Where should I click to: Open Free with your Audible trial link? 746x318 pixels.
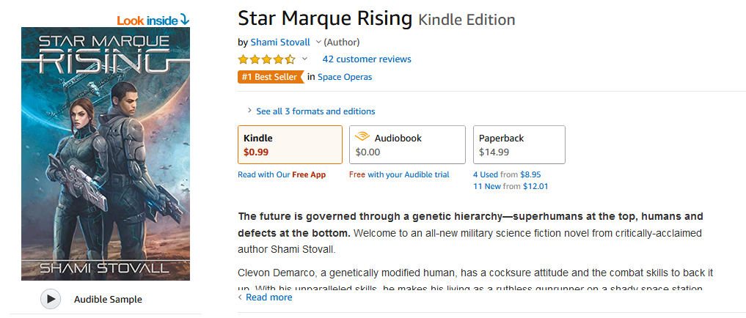click(x=399, y=175)
